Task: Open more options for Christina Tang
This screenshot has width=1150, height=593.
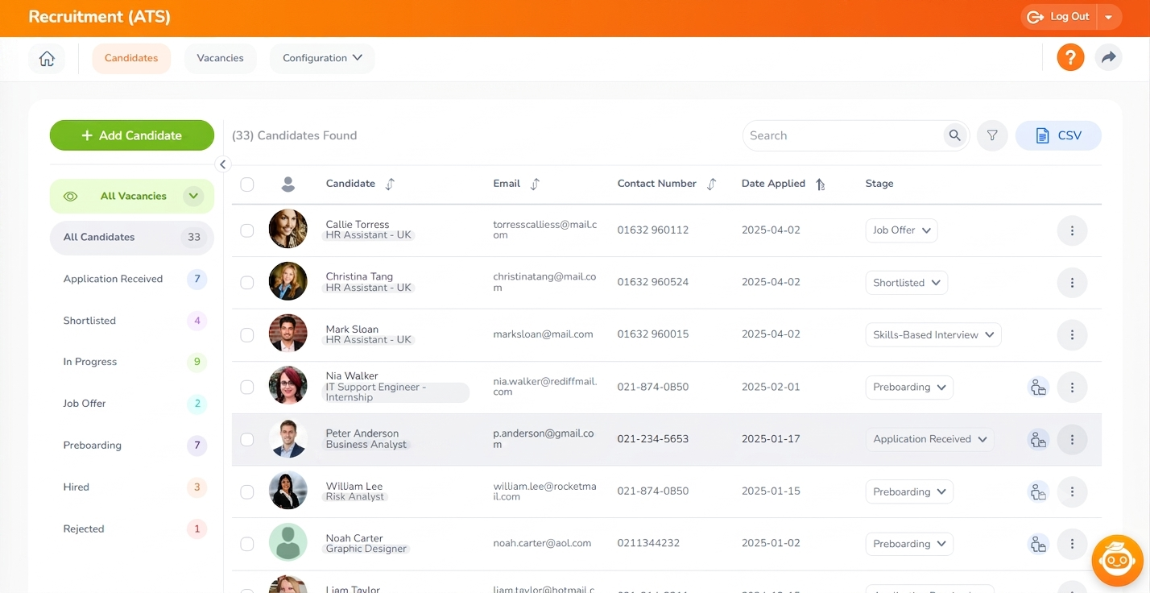Action: click(1072, 283)
